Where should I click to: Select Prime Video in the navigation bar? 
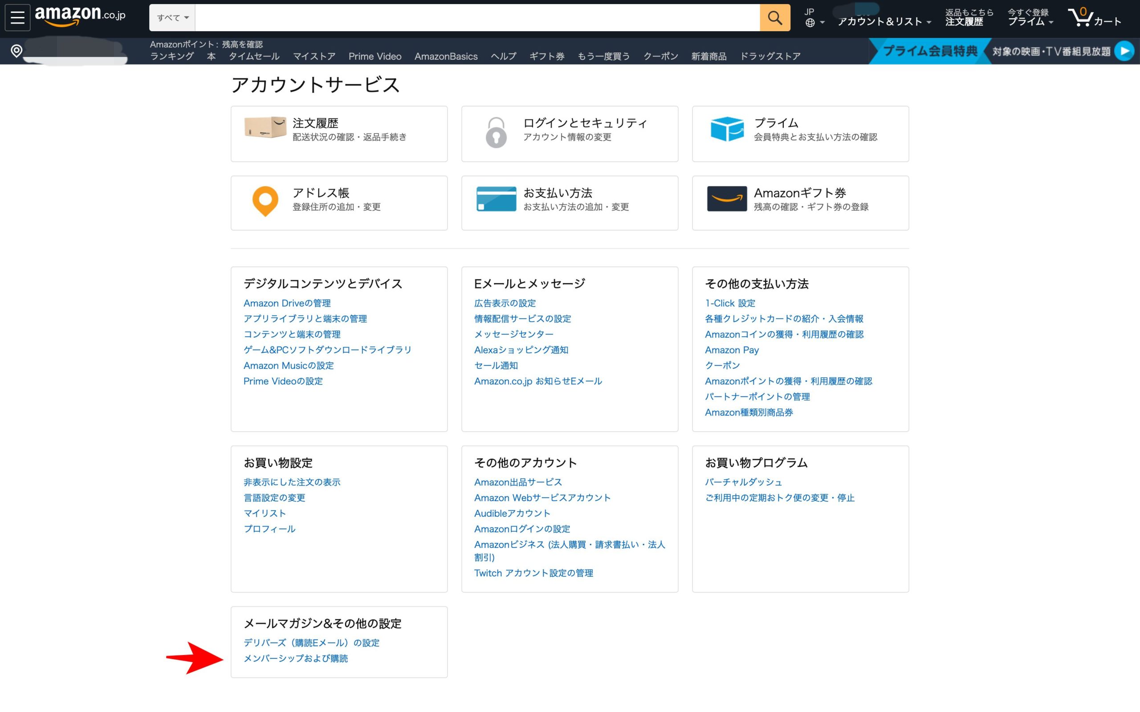pos(375,56)
